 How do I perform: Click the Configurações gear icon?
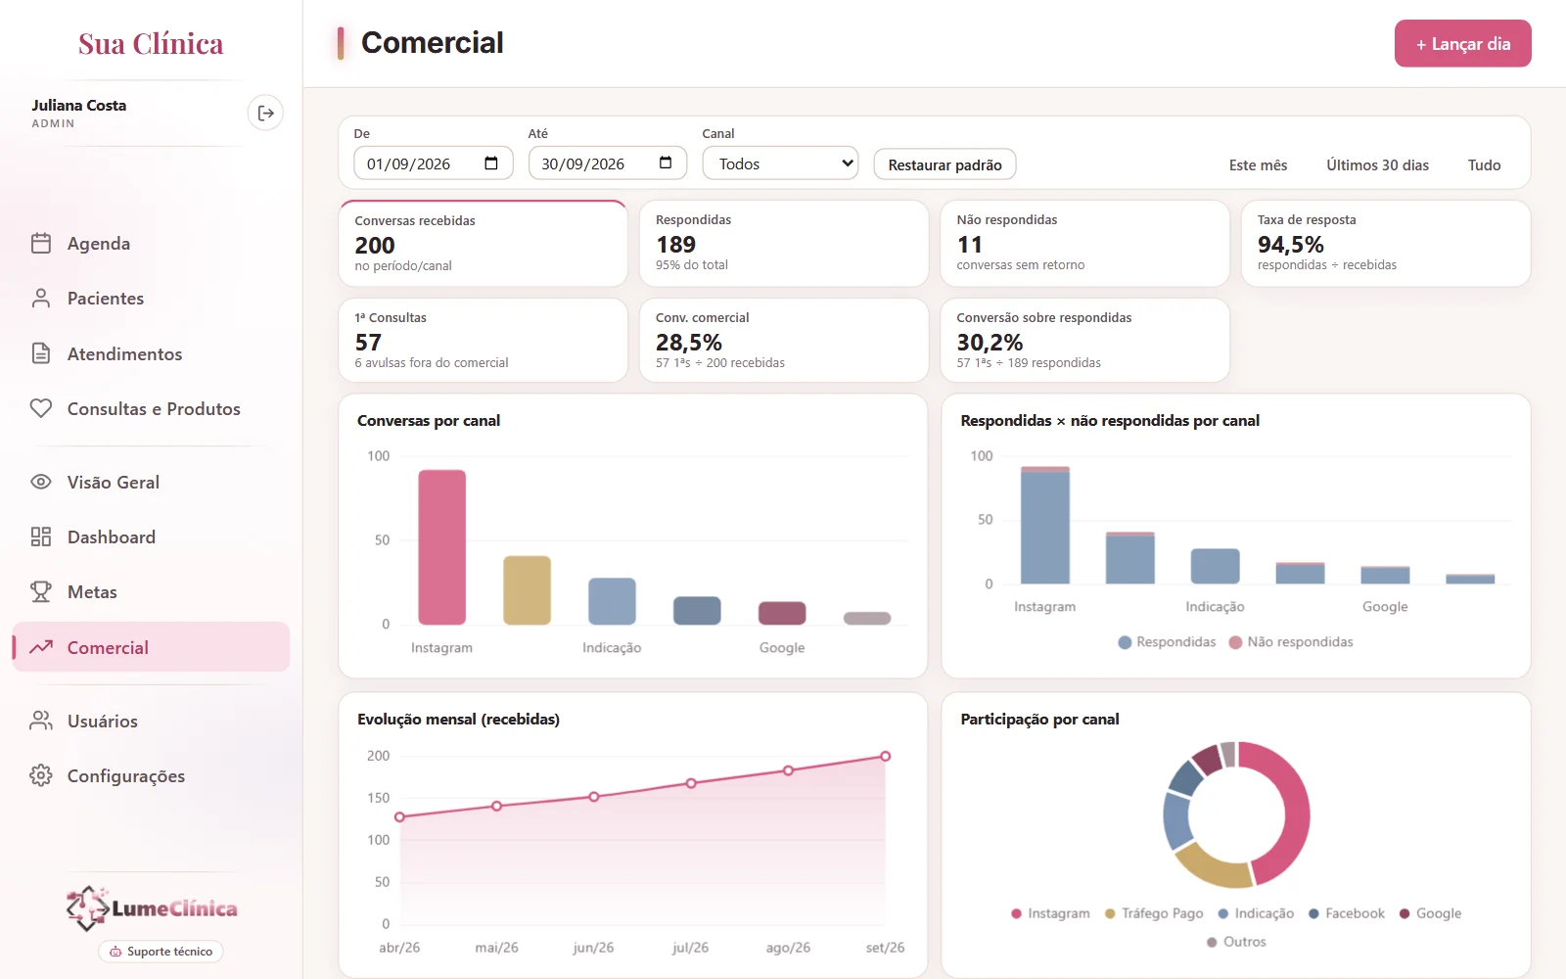coord(41,775)
